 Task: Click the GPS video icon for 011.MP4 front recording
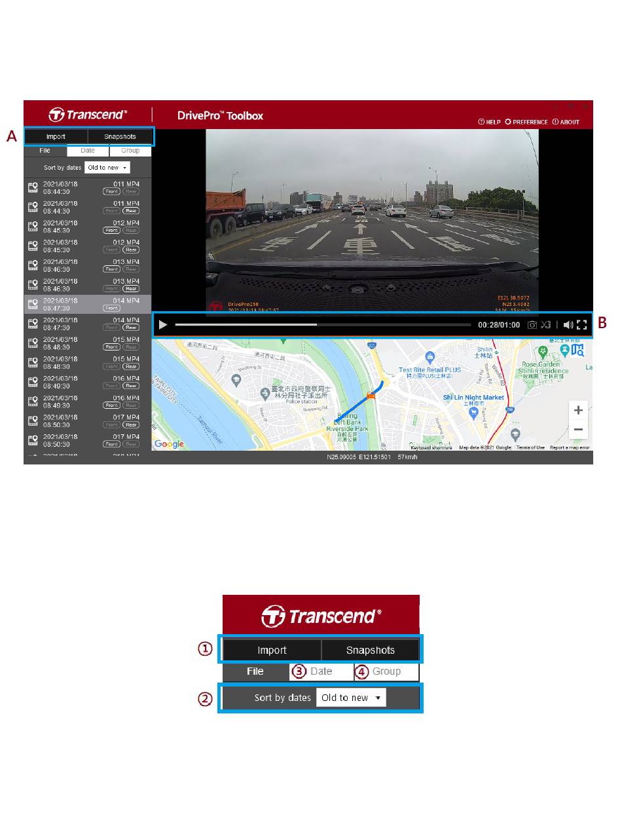33,188
